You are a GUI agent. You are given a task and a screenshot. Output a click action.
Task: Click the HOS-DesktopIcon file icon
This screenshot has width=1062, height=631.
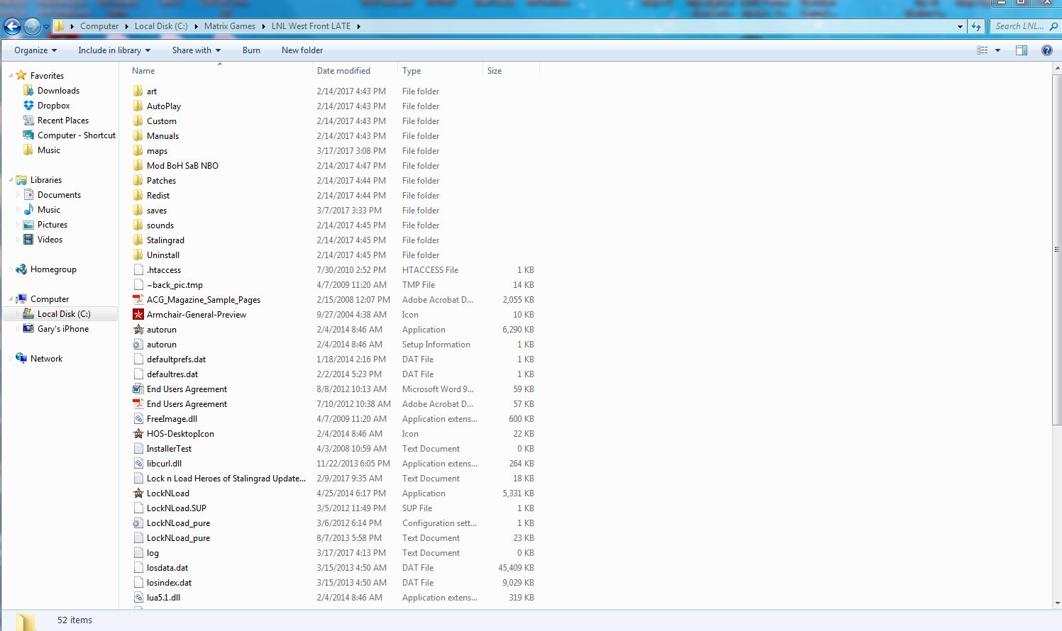click(138, 434)
